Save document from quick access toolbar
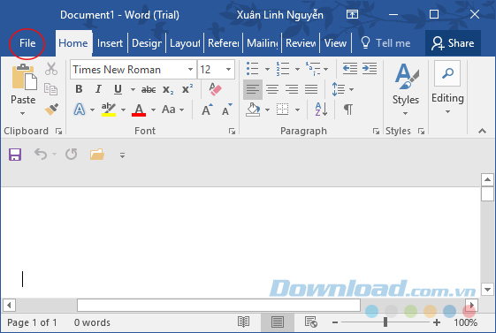This screenshot has width=496, height=333. (x=15, y=155)
